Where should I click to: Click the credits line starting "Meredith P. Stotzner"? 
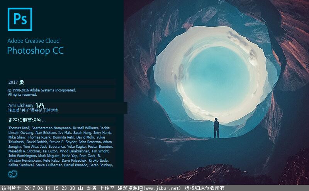(x=59, y=151)
